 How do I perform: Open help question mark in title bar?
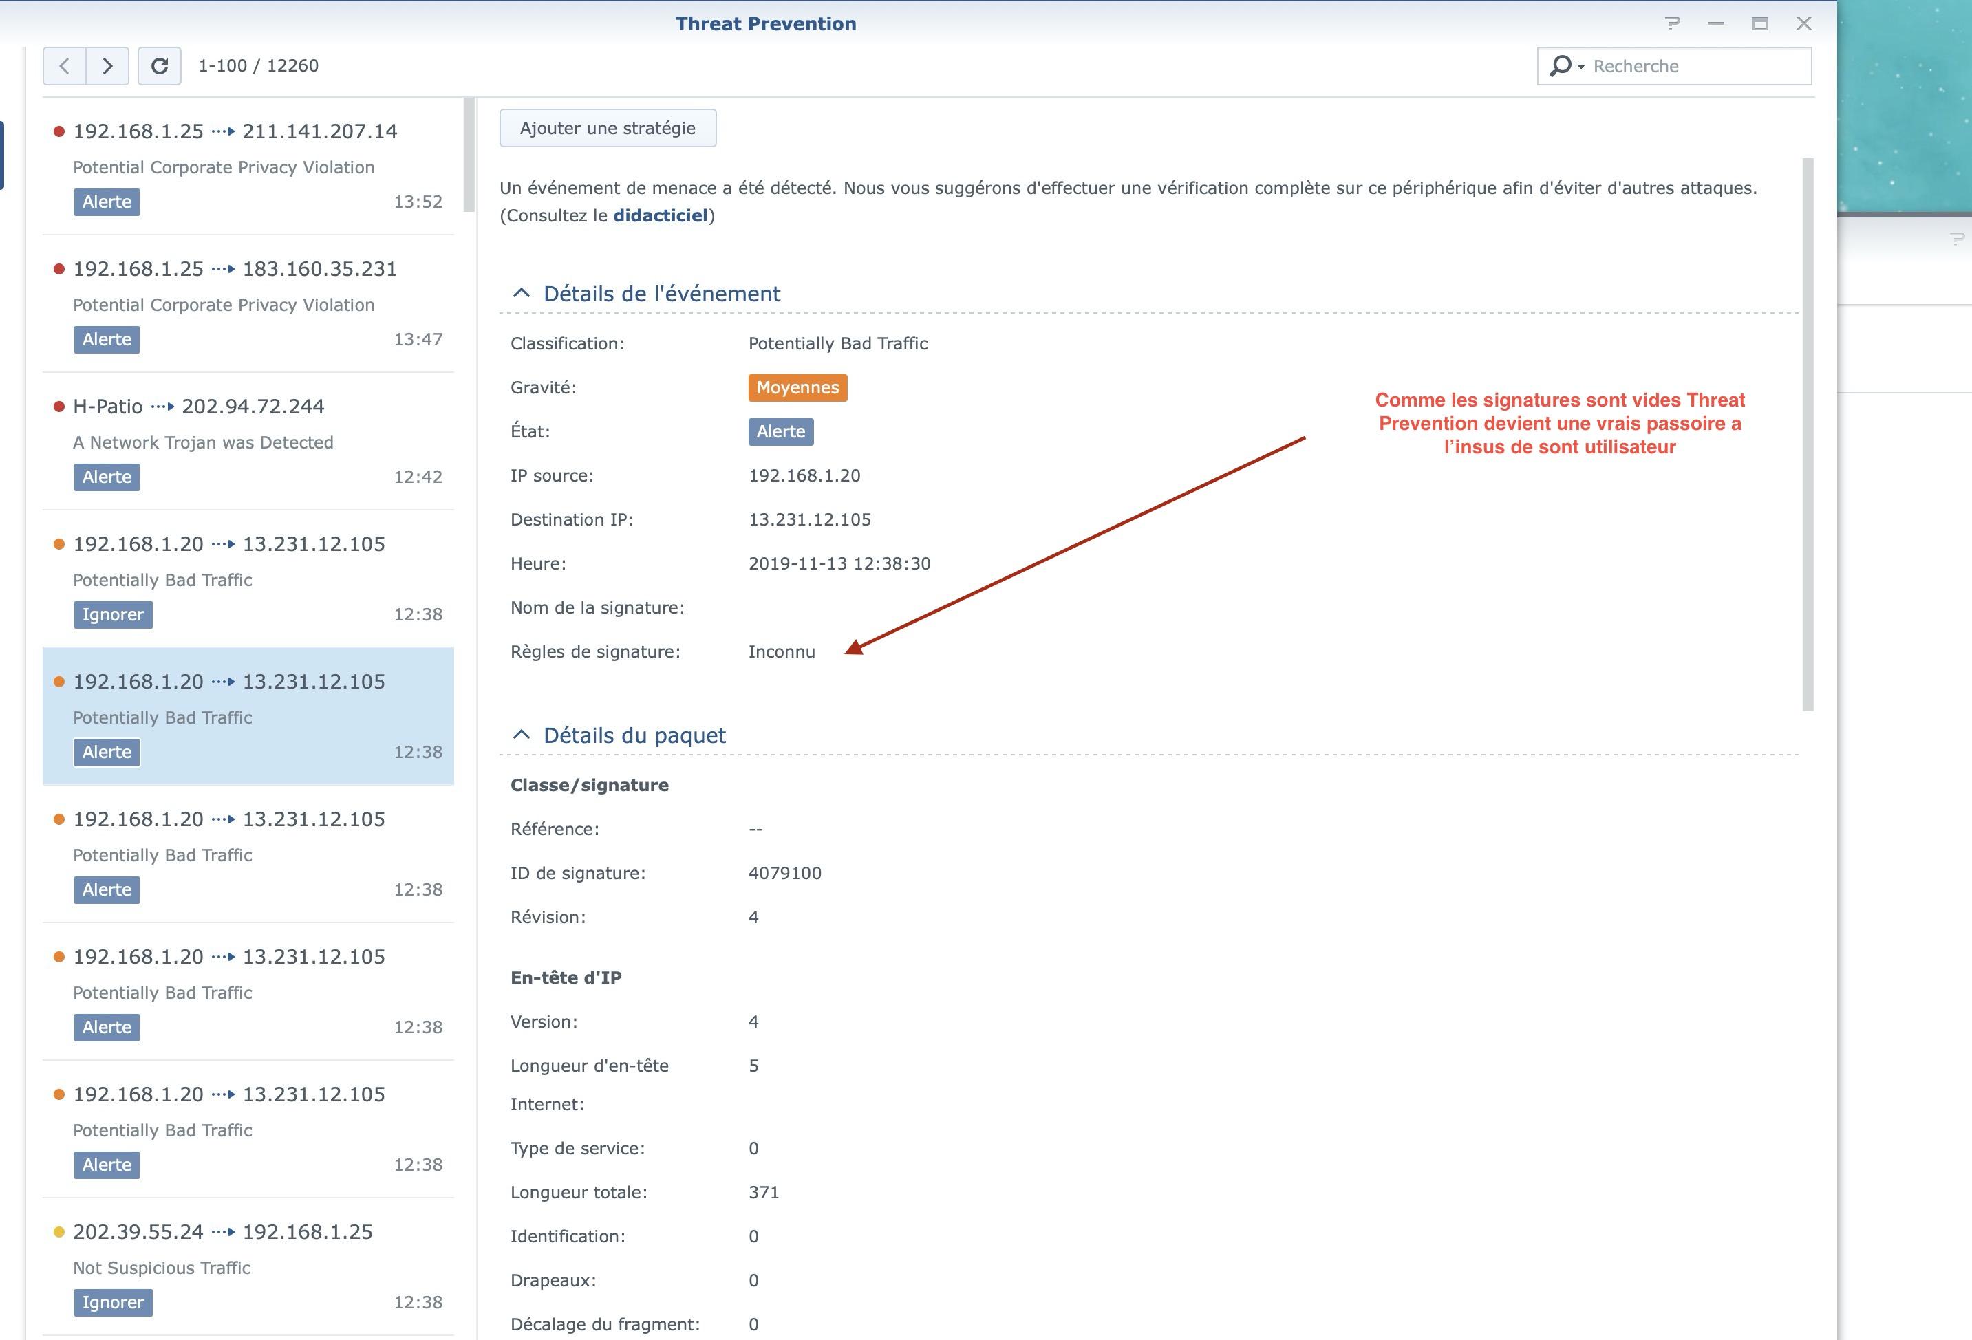[x=1671, y=24]
